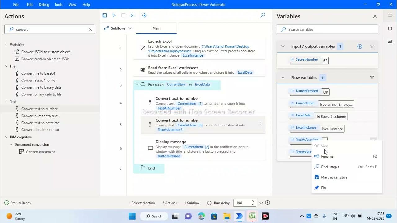The image size is (397, 223).
Task: Open the Images sidebar icon
Action: pyautogui.click(x=390, y=42)
